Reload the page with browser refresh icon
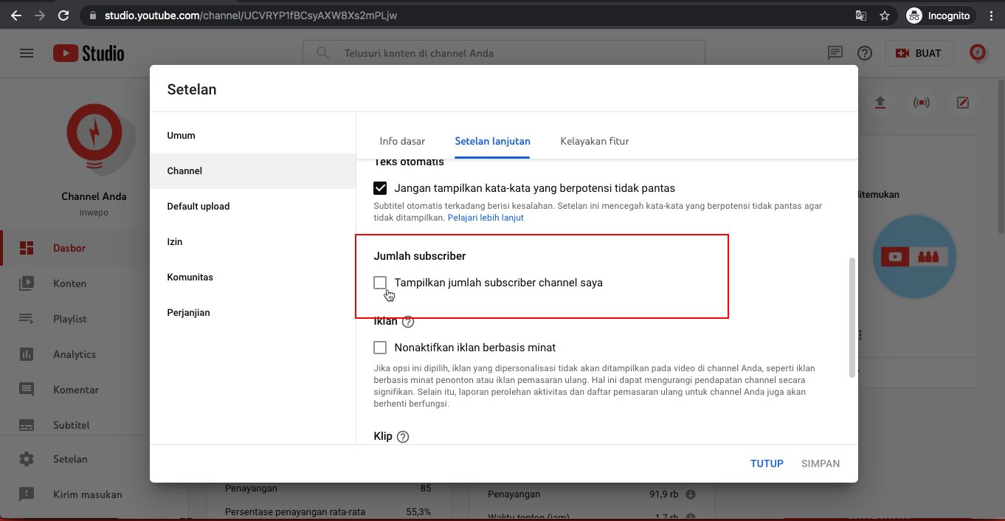This screenshot has height=521, width=1005. [x=63, y=15]
